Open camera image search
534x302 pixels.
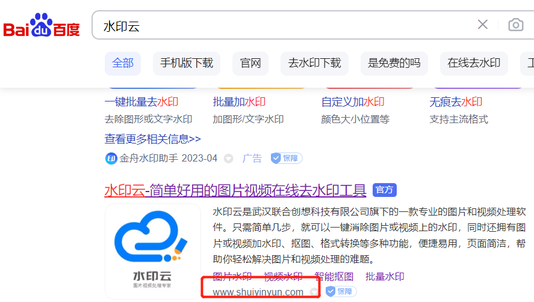(x=515, y=25)
